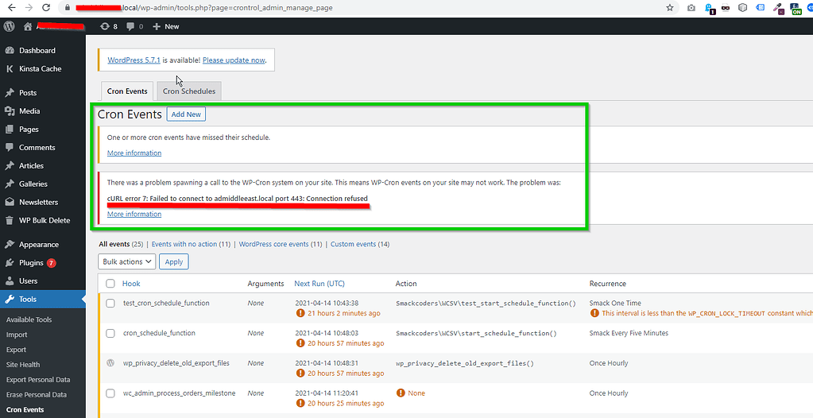Click the camera extension icon

tap(691, 8)
